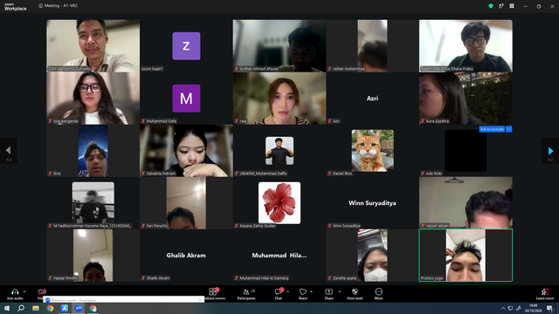Viewport: 559px width, 314px height.
Task: Select raihan muhammad's video tile
Action: point(373,46)
